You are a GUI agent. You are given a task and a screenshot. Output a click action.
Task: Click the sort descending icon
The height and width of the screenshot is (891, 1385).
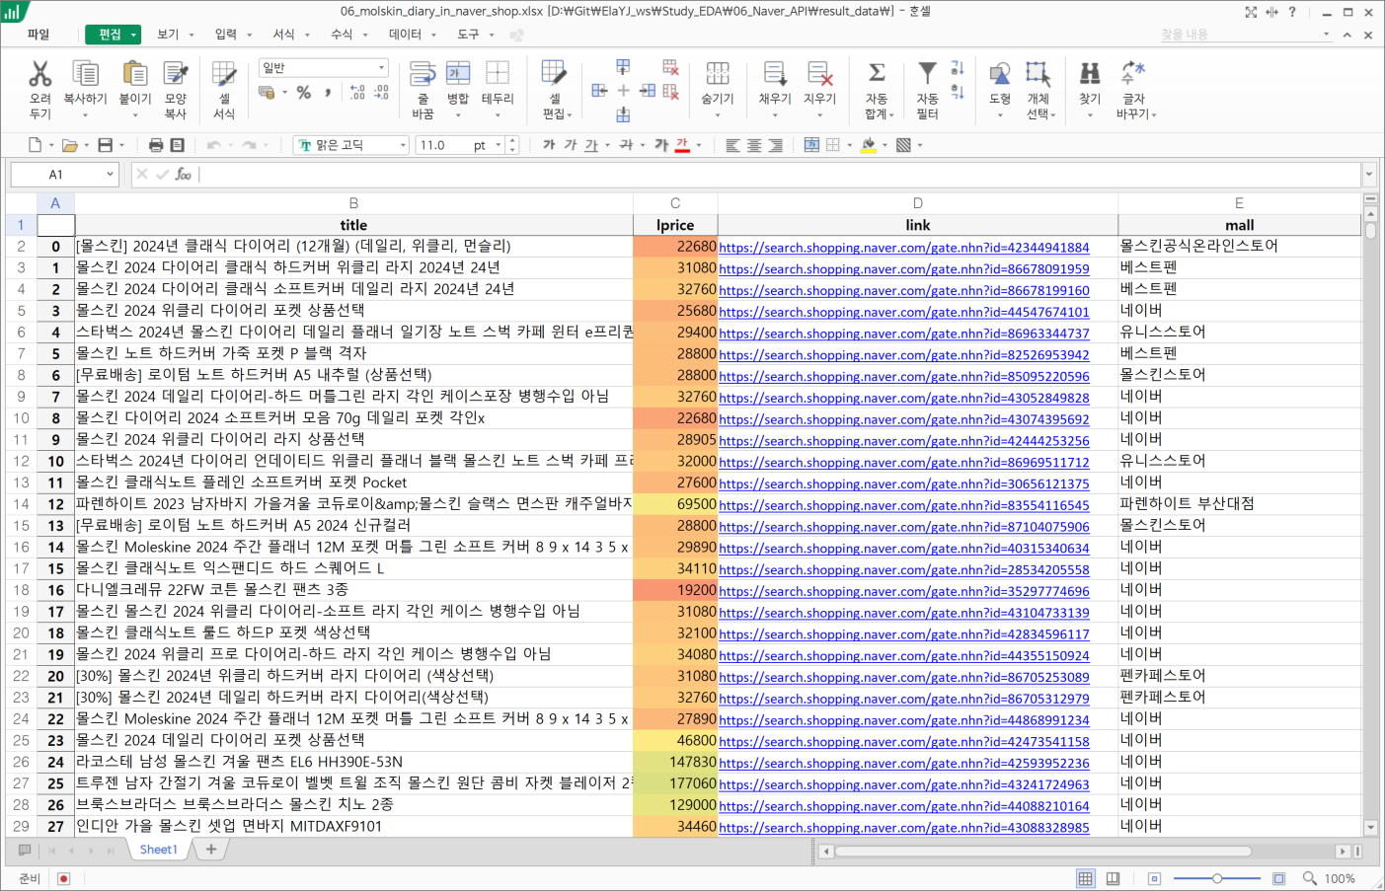(957, 92)
